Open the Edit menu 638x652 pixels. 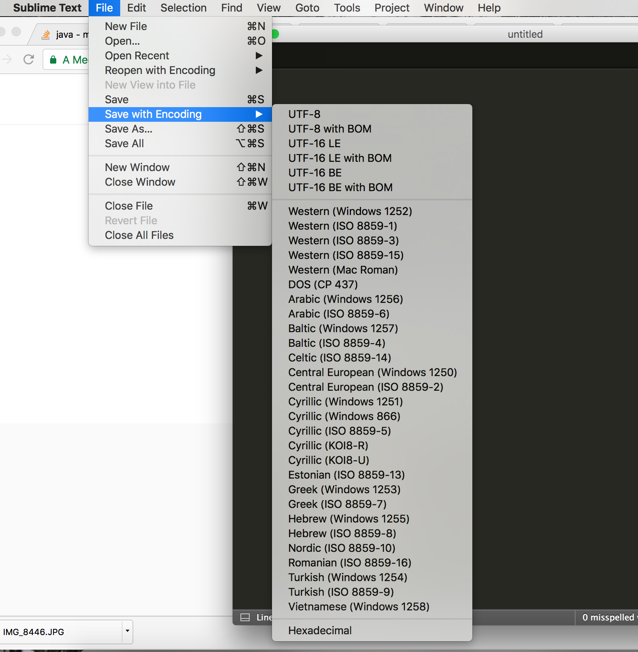136,8
